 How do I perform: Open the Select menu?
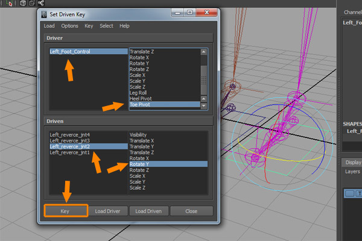[106, 26]
